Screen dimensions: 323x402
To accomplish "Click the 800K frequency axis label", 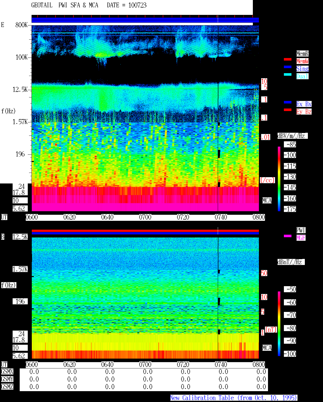I will coord(21,25).
